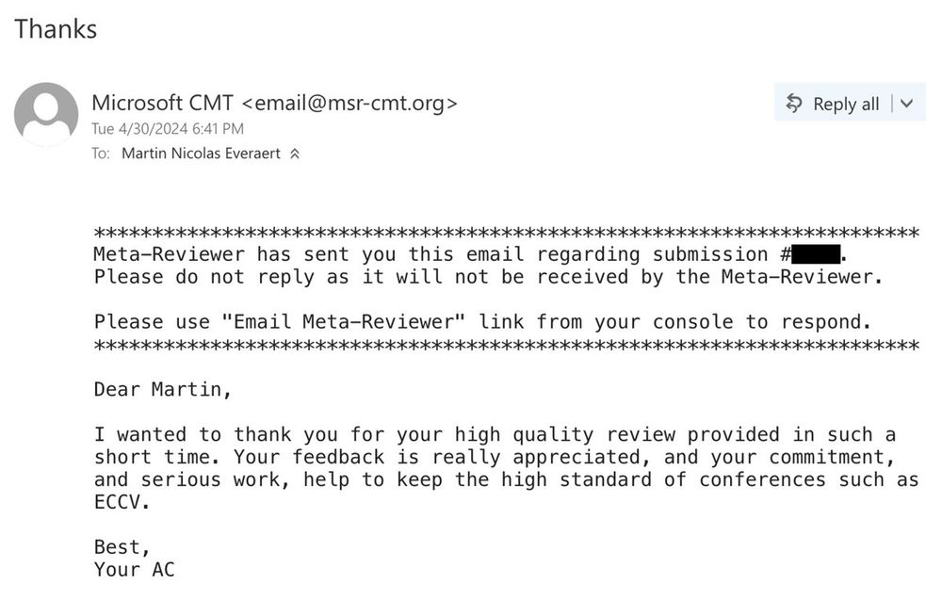Viewport: 942px width, 600px height.
Task: Click the bottom asterisk separator line
Action: point(507,345)
